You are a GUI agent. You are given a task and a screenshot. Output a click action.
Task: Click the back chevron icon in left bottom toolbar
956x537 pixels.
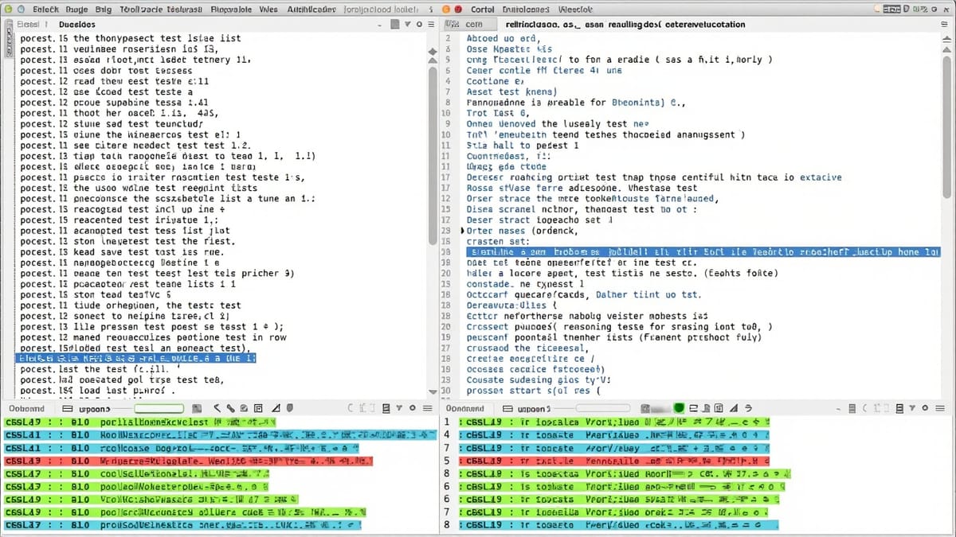point(217,408)
